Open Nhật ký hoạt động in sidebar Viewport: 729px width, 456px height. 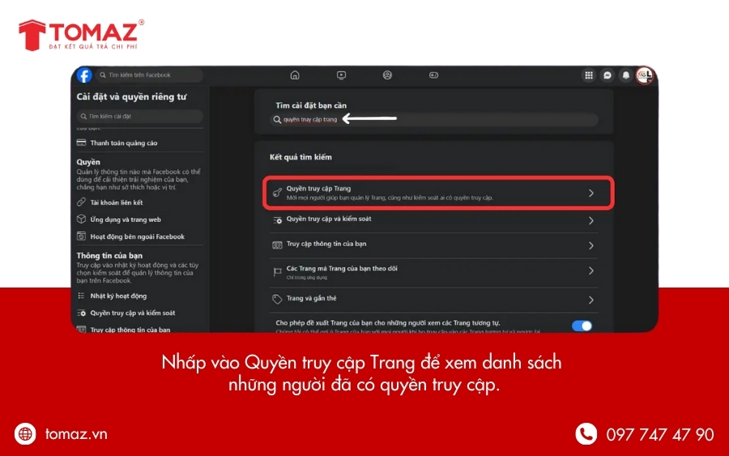click(118, 296)
